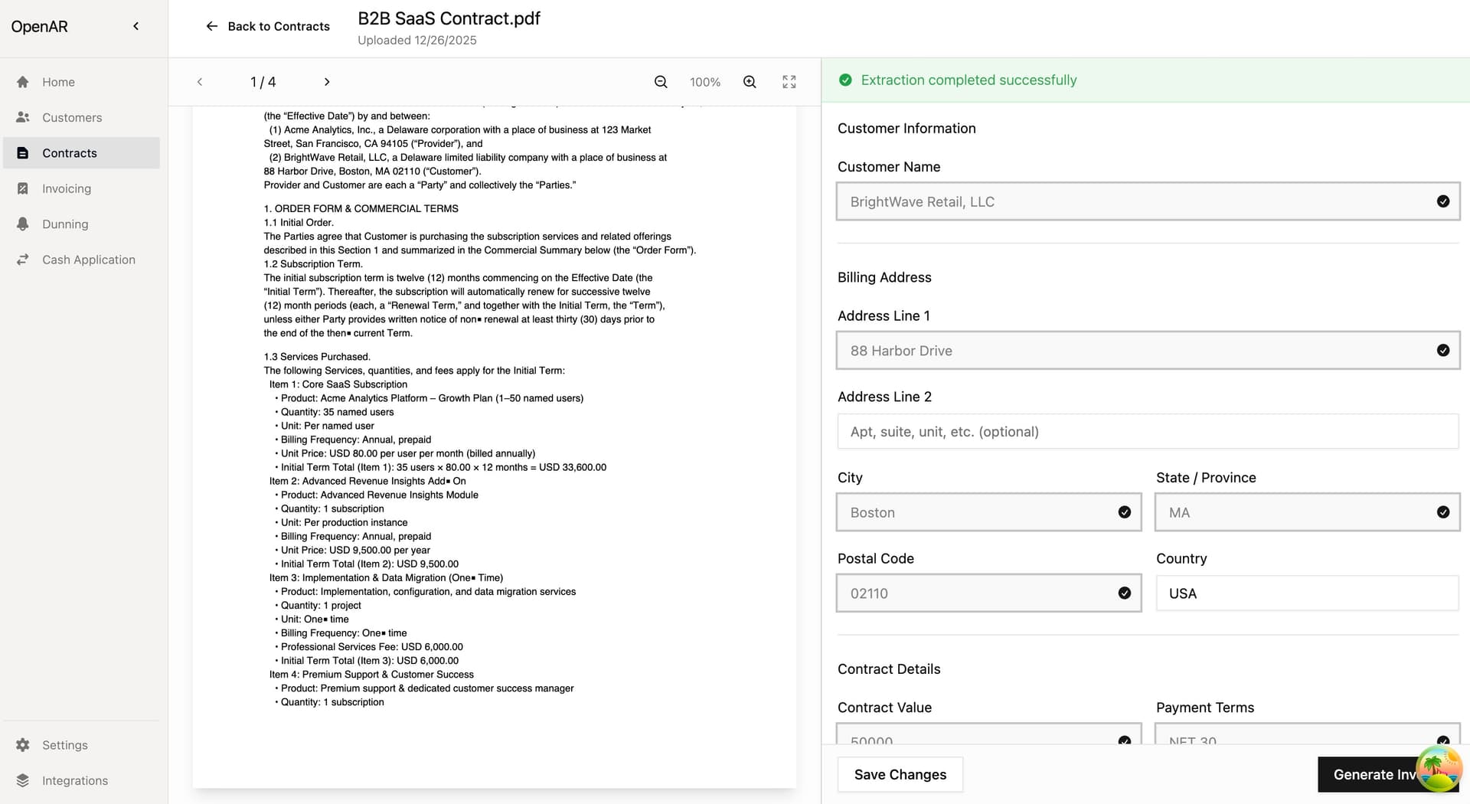Open the Cash Application section
Screen dimensions: 1470x804
click(88, 260)
